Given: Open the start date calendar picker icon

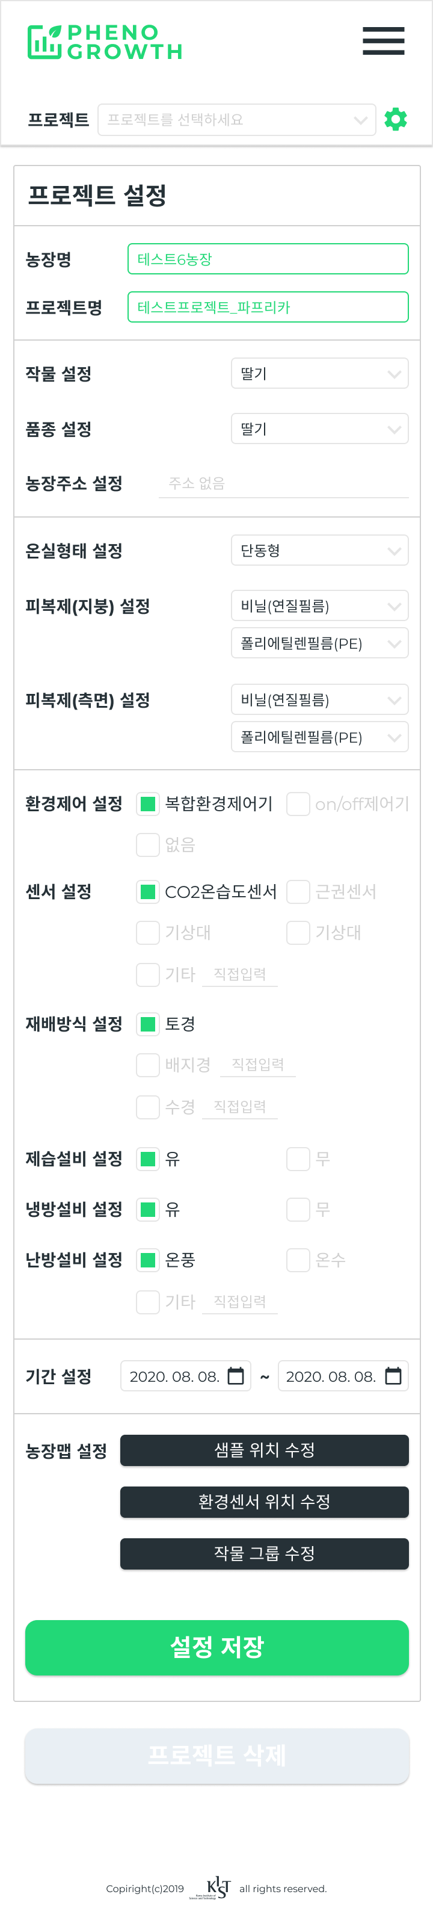Looking at the screenshot, I should [x=235, y=1376].
